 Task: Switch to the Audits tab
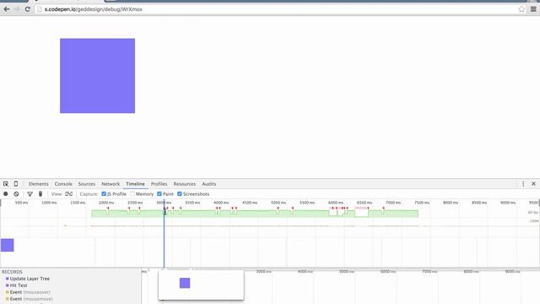tap(209, 184)
